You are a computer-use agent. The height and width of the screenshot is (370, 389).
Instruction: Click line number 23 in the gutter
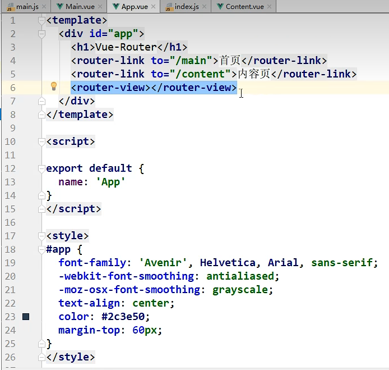(x=10, y=317)
